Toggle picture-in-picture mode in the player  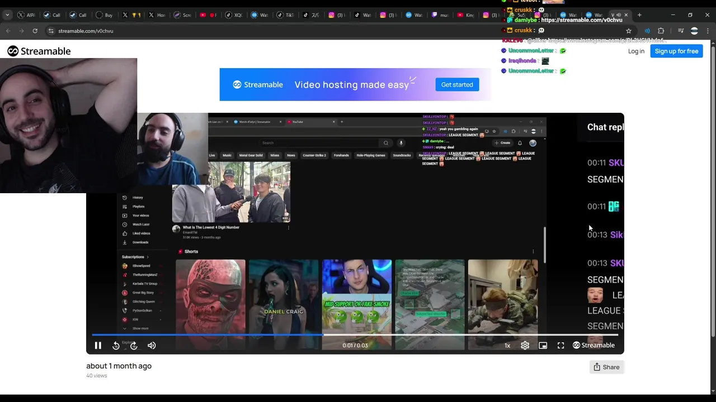[x=543, y=346]
